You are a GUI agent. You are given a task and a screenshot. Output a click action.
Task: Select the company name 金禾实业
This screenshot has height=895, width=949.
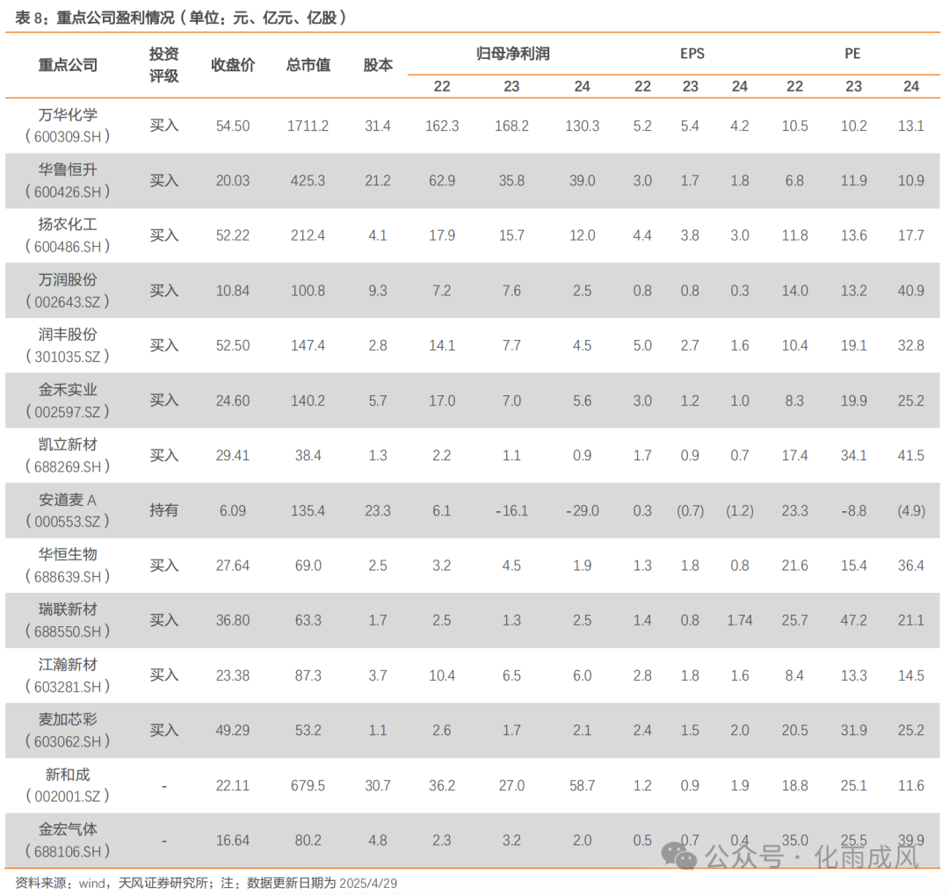[68, 390]
